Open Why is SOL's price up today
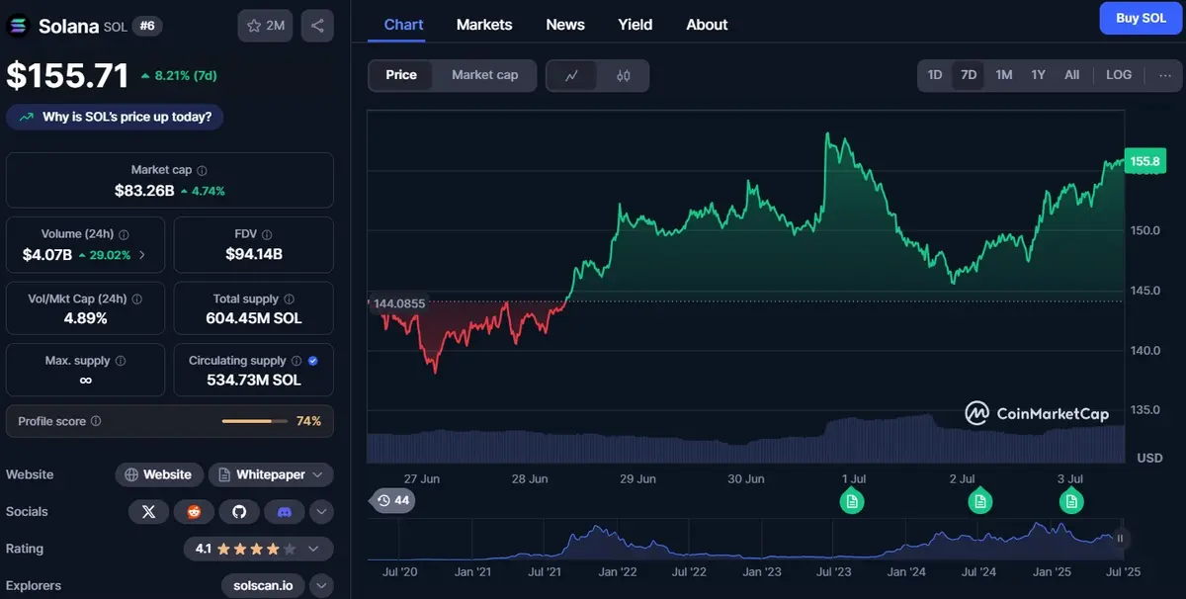Viewport: 1186px width, 599px height. [x=115, y=118]
